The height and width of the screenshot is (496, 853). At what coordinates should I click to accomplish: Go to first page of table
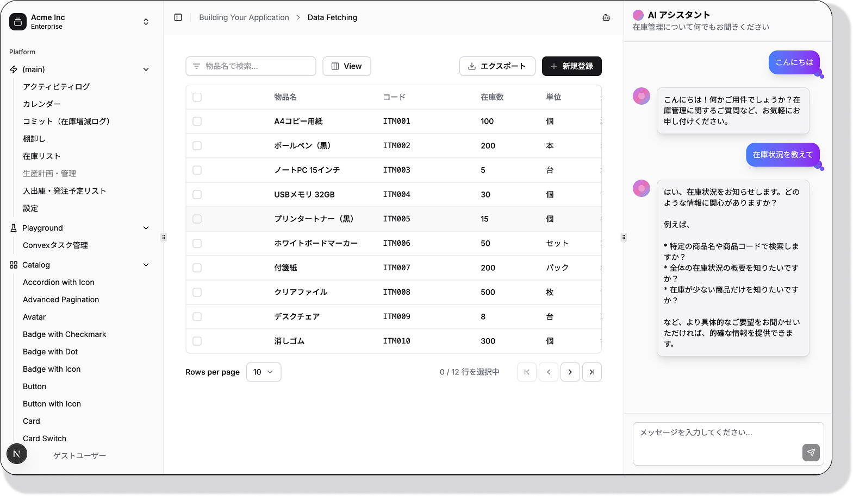pyautogui.click(x=526, y=372)
